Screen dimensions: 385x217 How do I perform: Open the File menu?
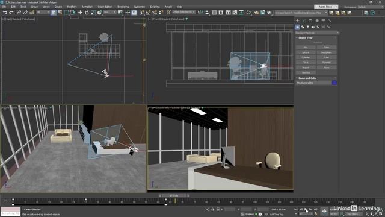click(4, 7)
